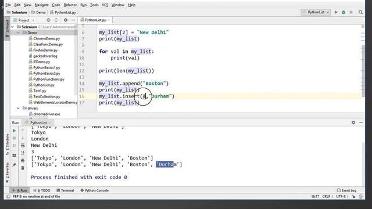This screenshot has height=209, width=372.
Task: Click the scroll to end icon in Run panel
Action: (x=23, y=153)
